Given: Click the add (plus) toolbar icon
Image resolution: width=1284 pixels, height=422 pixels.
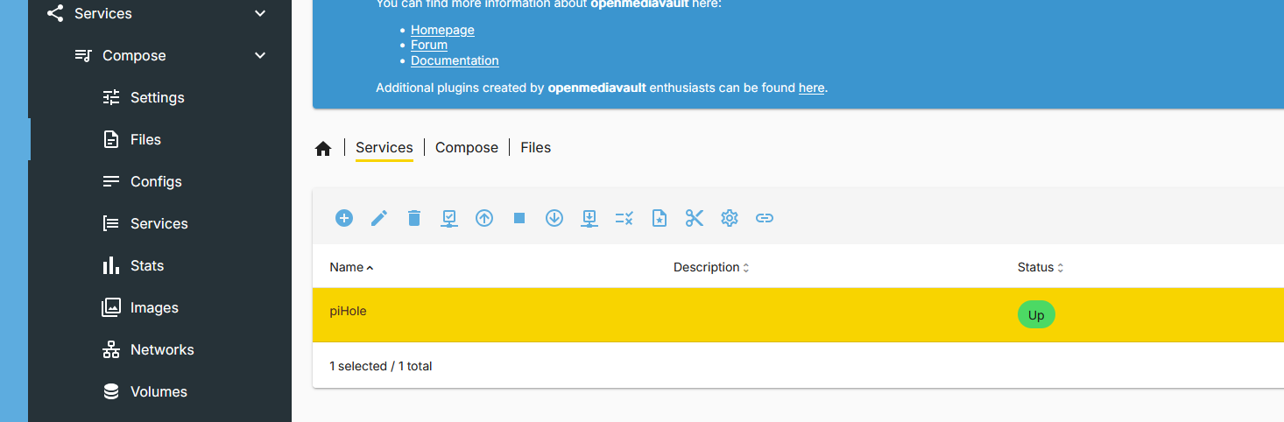Looking at the screenshot, I should [x=344, y=218].
